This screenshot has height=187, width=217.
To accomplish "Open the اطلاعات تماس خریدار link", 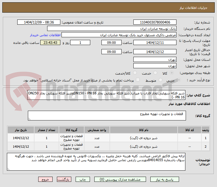I will 45,35.
